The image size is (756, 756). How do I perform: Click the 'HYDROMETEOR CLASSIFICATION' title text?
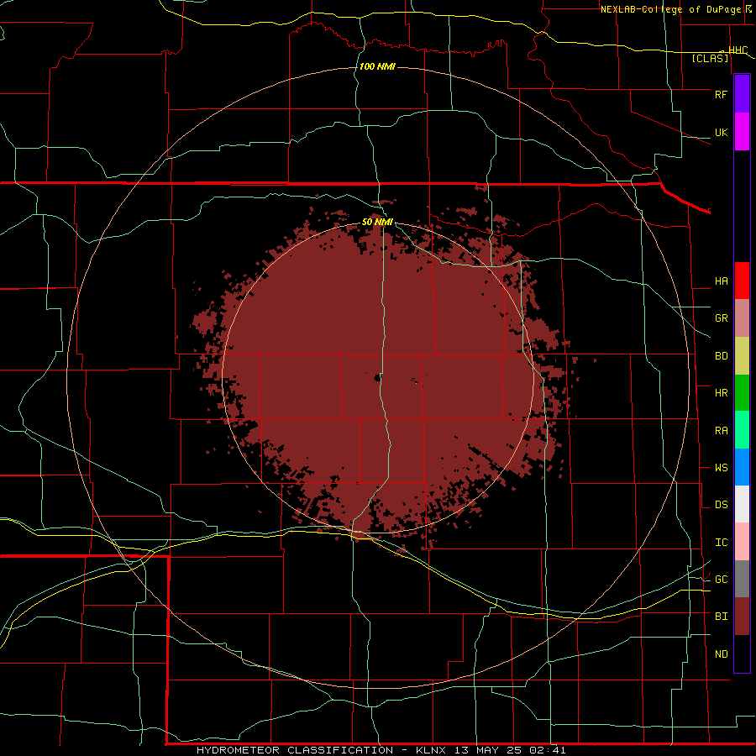[295, 750]
